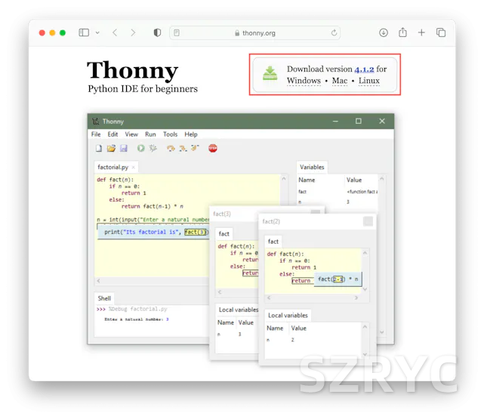Open the Tools menu in Thonny
484x419 pixels.
pyautogui.click(x=171, y=134)
